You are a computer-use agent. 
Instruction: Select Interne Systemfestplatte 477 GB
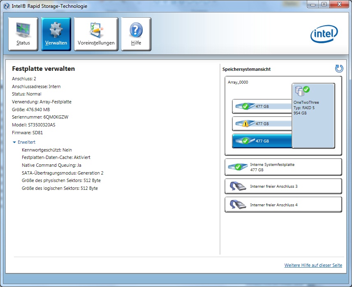[283, 167]
